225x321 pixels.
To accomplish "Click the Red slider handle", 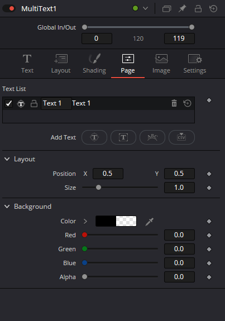I will (x=84, y=235).
